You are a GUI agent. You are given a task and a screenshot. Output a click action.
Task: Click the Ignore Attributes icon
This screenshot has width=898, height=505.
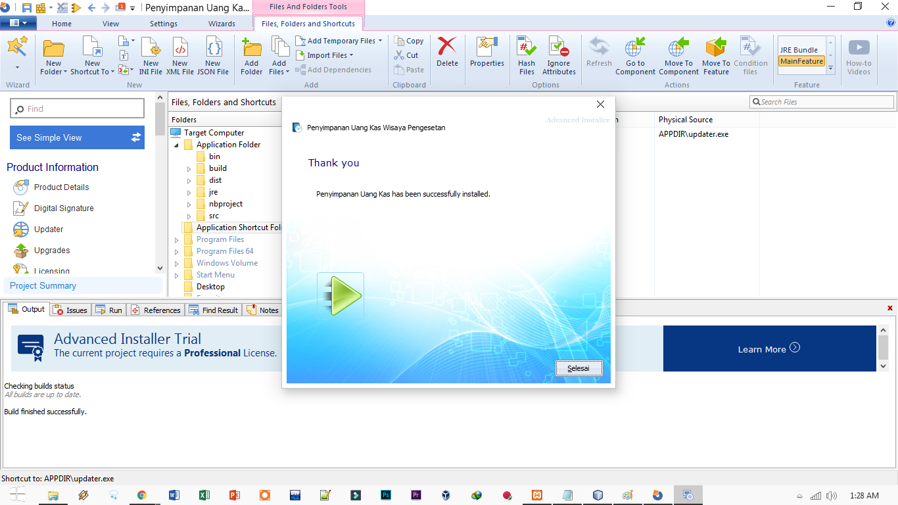559,47
